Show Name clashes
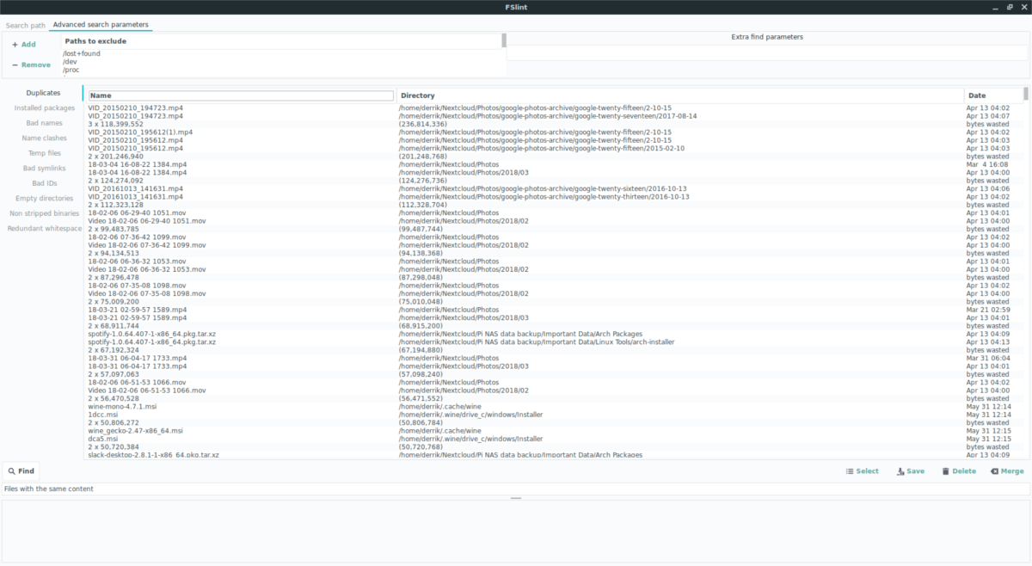 point(45,138)
